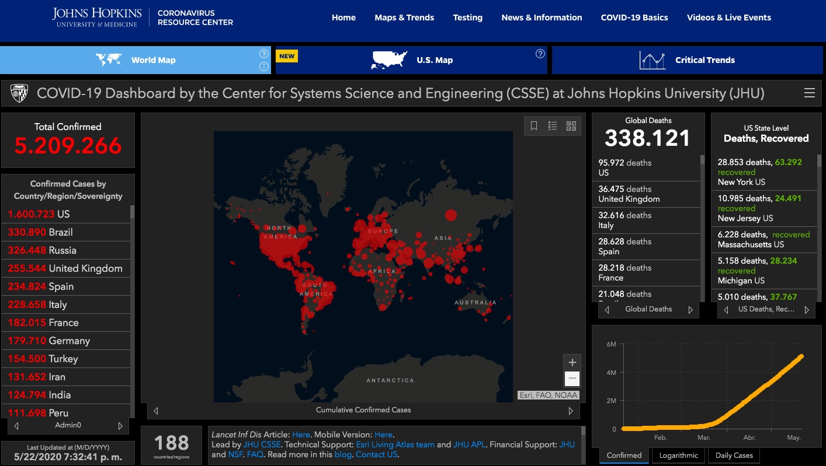Follow the Esri Living Atlas team link
The height and width of the screenshot is (466, 826).
point(395,444)
